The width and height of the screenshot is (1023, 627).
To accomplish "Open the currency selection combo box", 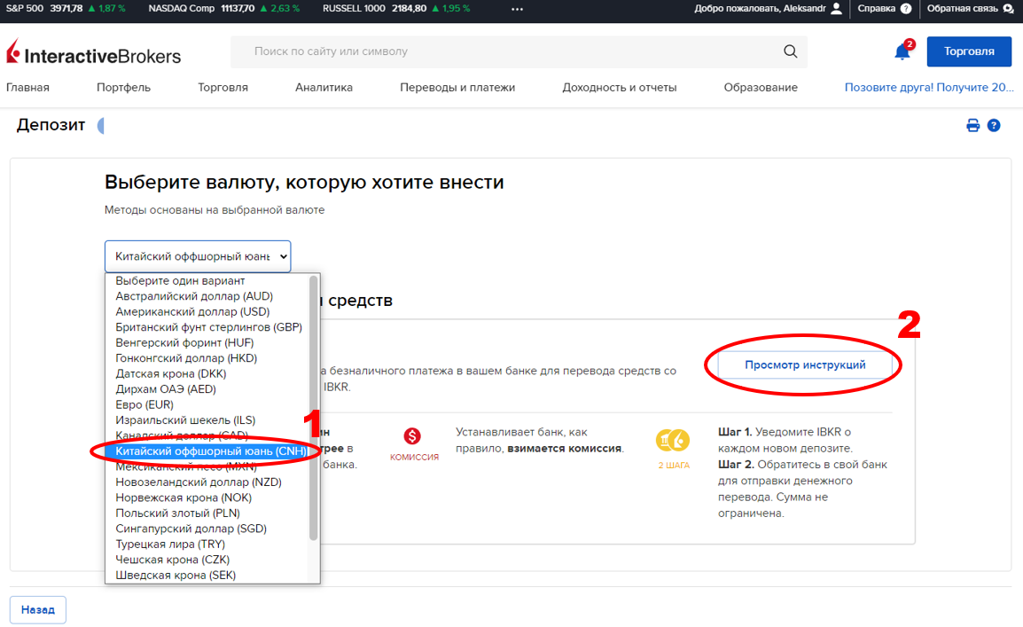I will [x=198, y=256].
